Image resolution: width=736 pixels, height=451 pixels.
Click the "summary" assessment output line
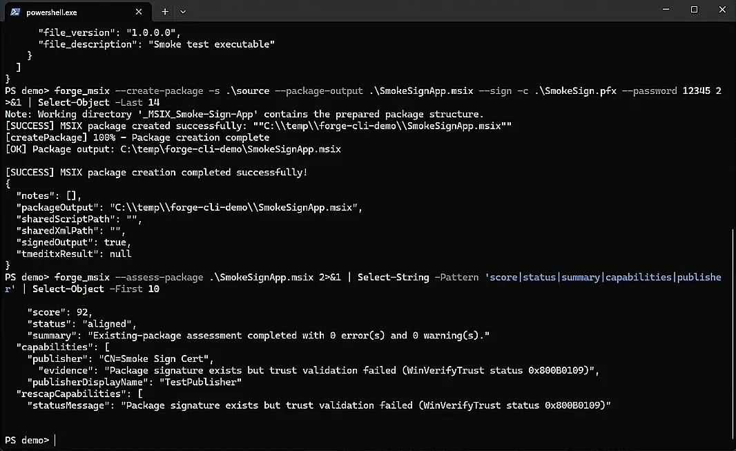[258, 336]
